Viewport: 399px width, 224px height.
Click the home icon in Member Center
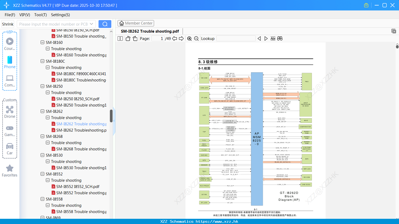tap(122, 23)
